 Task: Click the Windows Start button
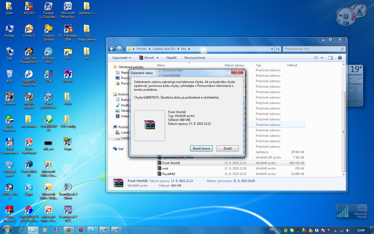[7, 230]
